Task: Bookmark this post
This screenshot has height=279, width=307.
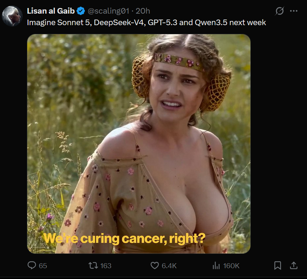Action: click(x=278, y=266)
